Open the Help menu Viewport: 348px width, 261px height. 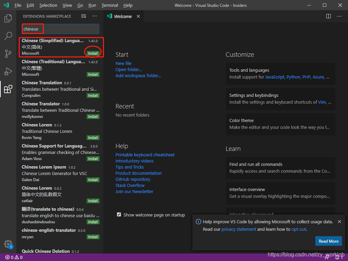coord(128,5)
